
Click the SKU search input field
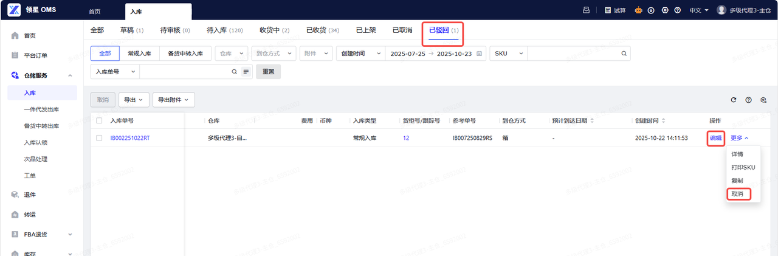click(x=573, y=54)
